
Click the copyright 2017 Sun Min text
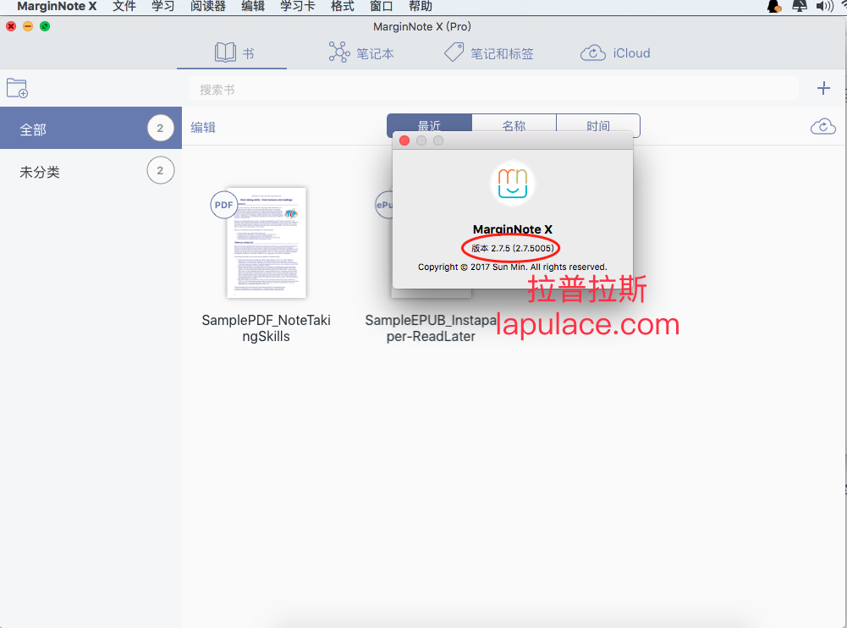click(x=512, y=267)
